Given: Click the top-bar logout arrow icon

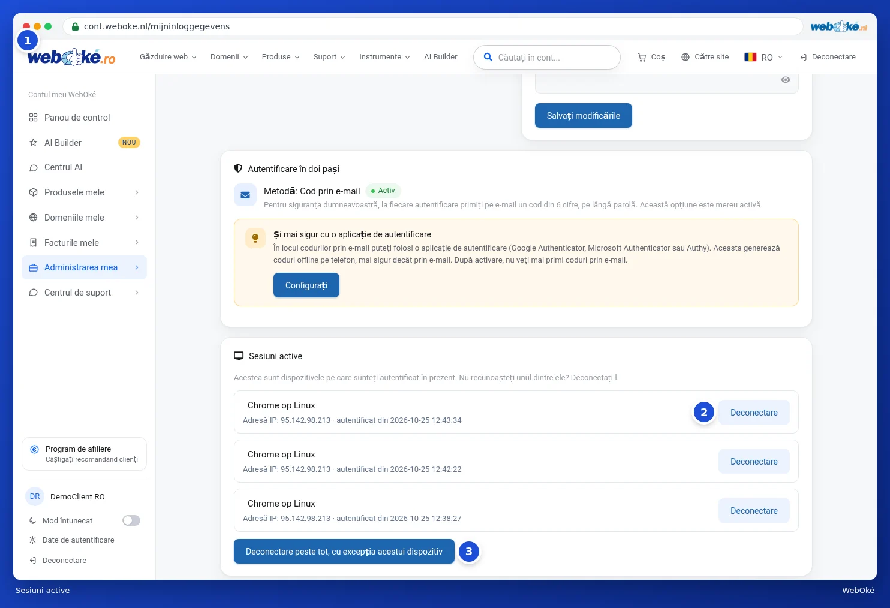Looking at the screenshot, I should [804, 57].
